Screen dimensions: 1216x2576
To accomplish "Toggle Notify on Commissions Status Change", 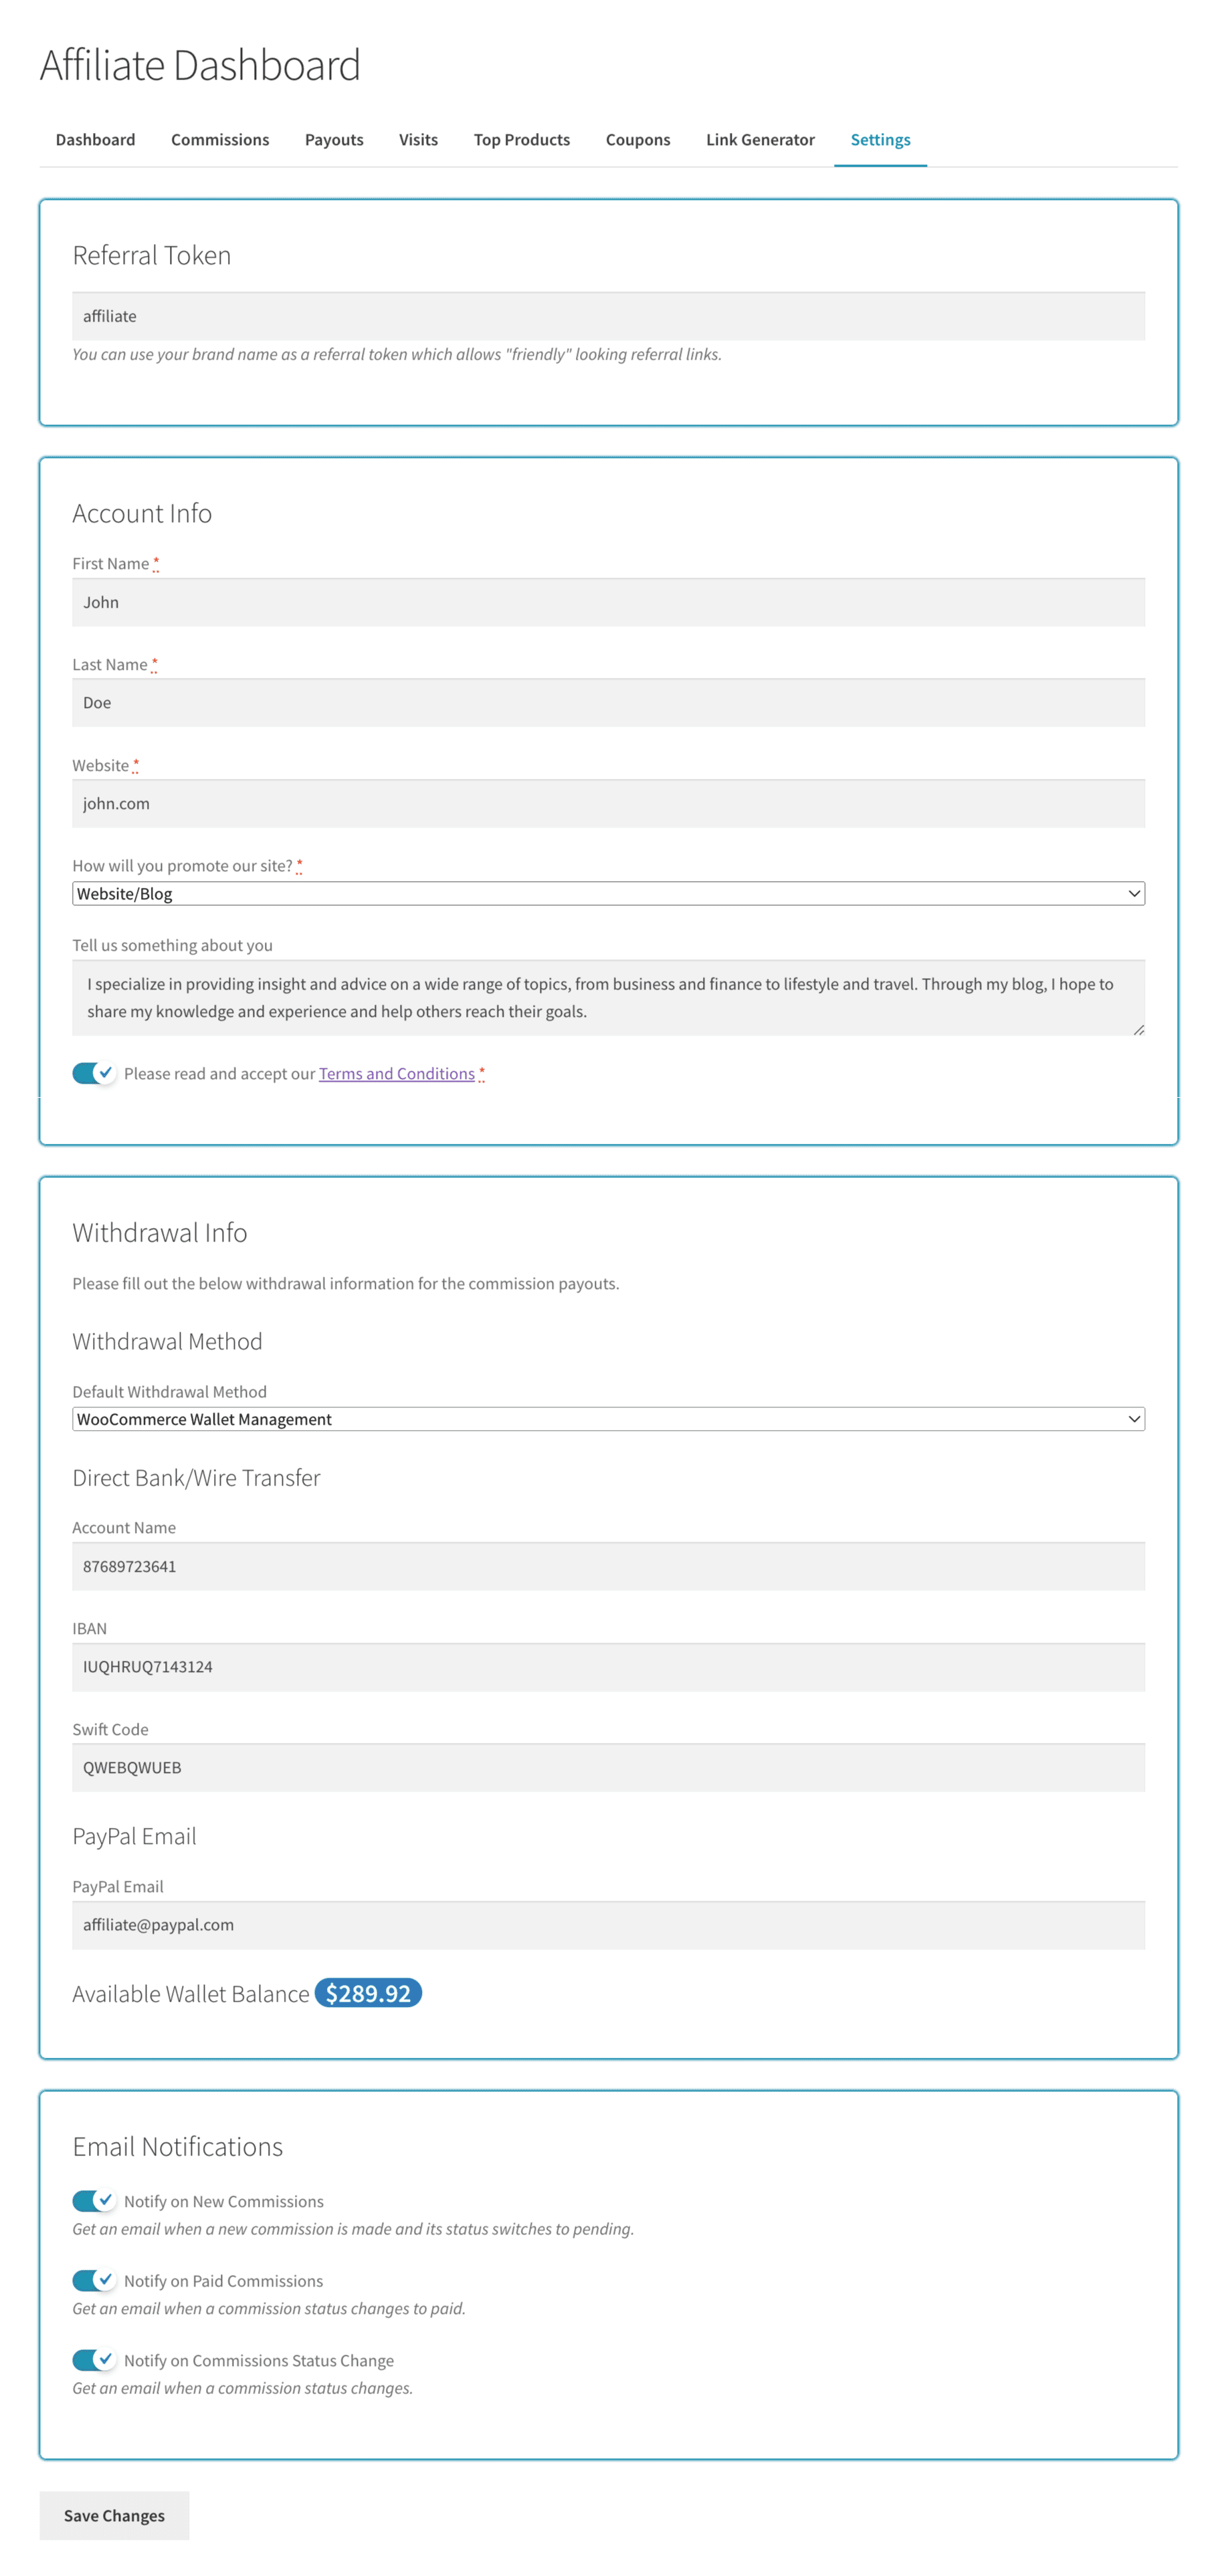I will [94, 2359].
